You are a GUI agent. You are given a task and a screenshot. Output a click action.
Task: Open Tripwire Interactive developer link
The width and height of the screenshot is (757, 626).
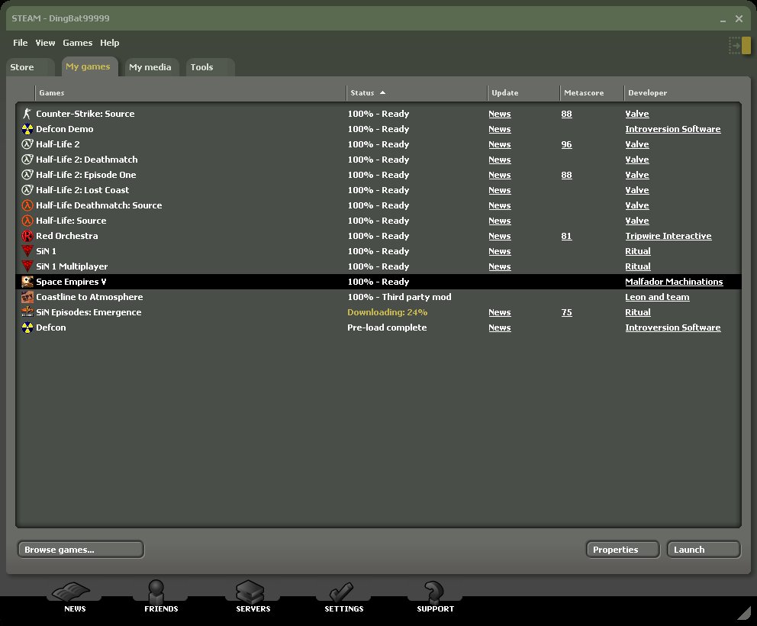(668, 236)
